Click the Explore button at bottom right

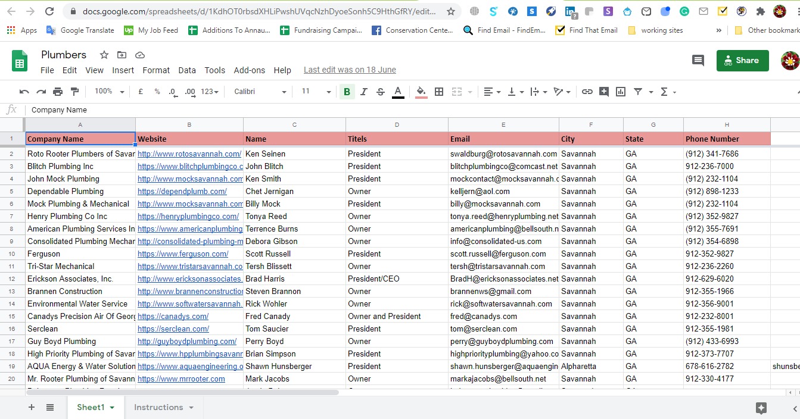[x=761, y=408]
